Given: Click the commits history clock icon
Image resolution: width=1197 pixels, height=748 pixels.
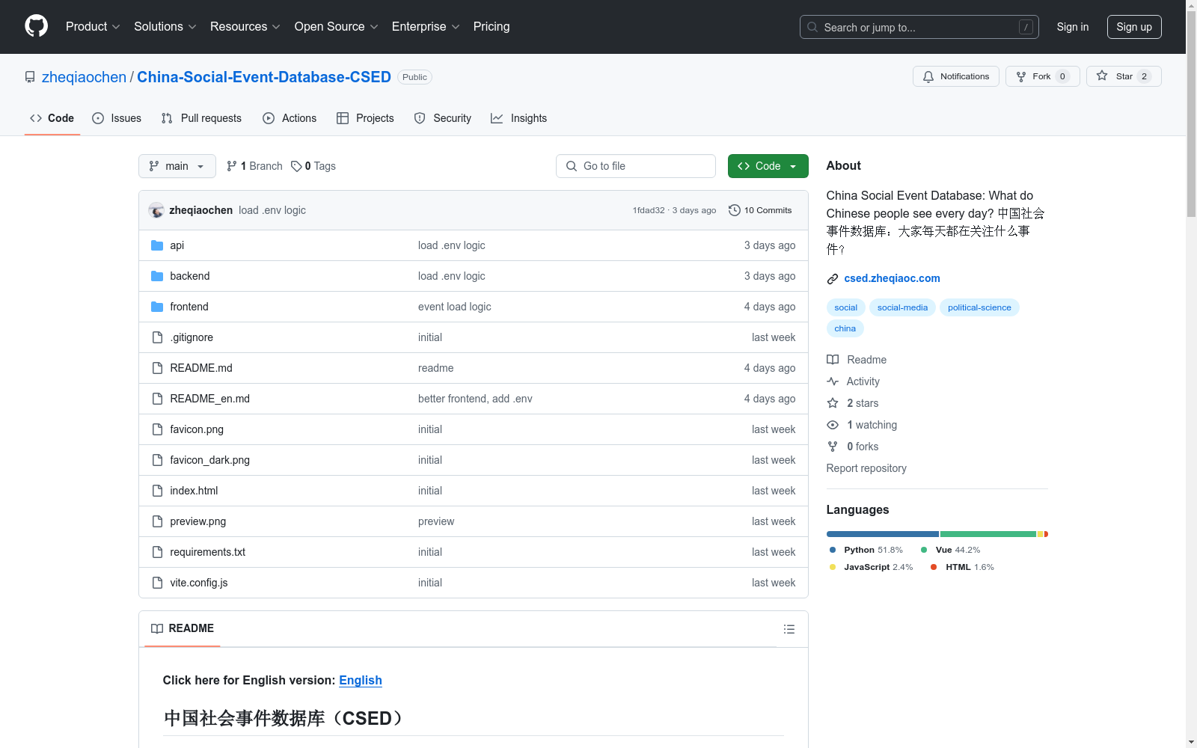Looking at the screenshot, I should 735,210.
